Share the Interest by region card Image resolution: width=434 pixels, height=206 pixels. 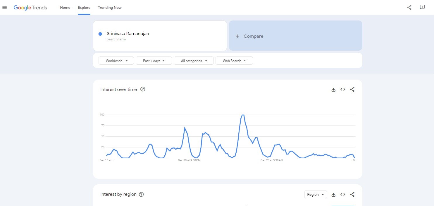point(352,195)
